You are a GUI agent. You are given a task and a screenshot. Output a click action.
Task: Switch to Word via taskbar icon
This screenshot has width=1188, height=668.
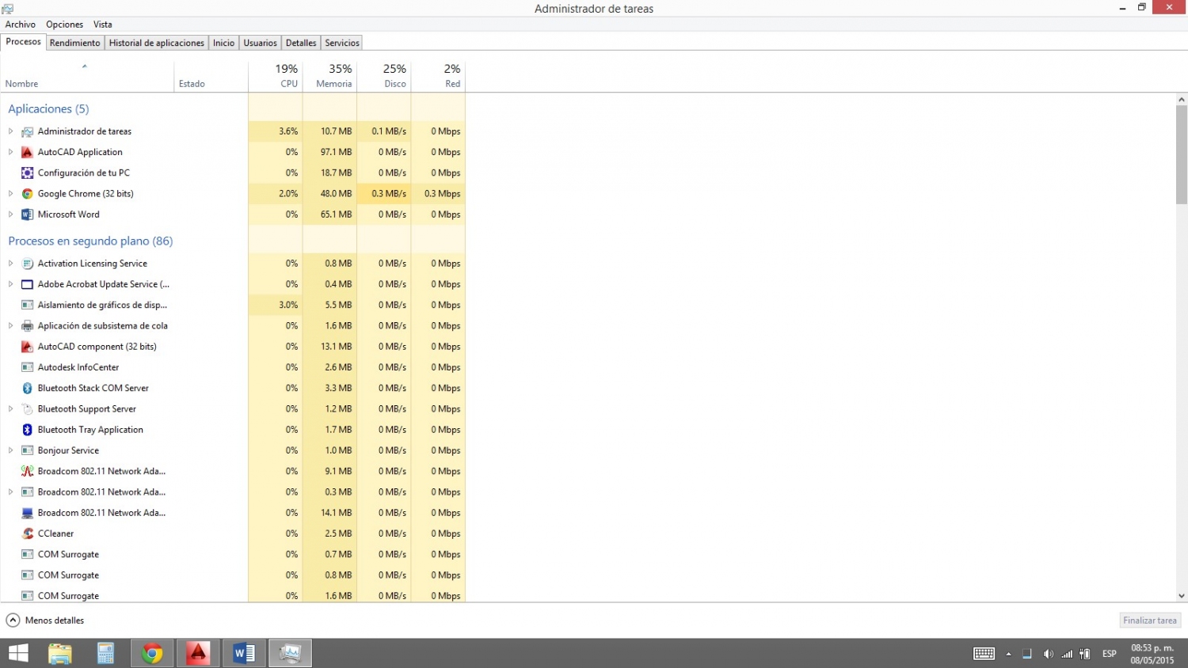pos(244,653)
